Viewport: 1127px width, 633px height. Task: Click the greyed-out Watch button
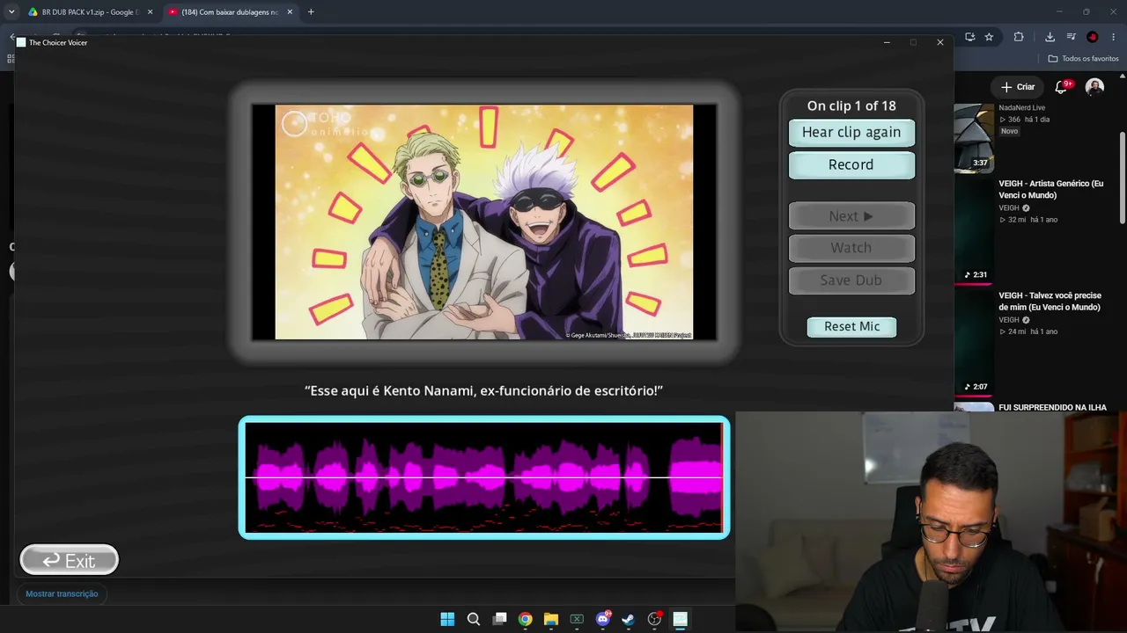click(x=851, y=248)
